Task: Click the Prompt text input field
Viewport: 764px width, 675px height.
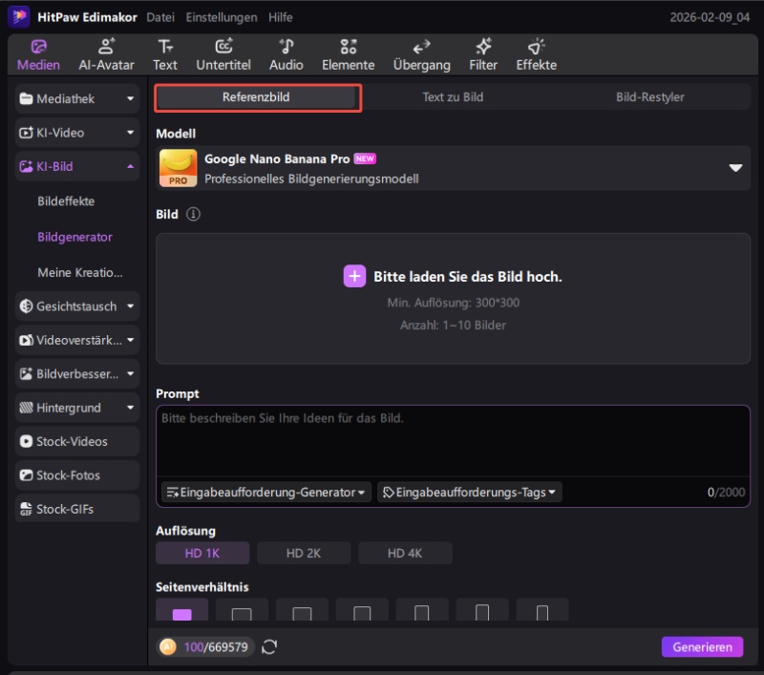Action: 453,439
